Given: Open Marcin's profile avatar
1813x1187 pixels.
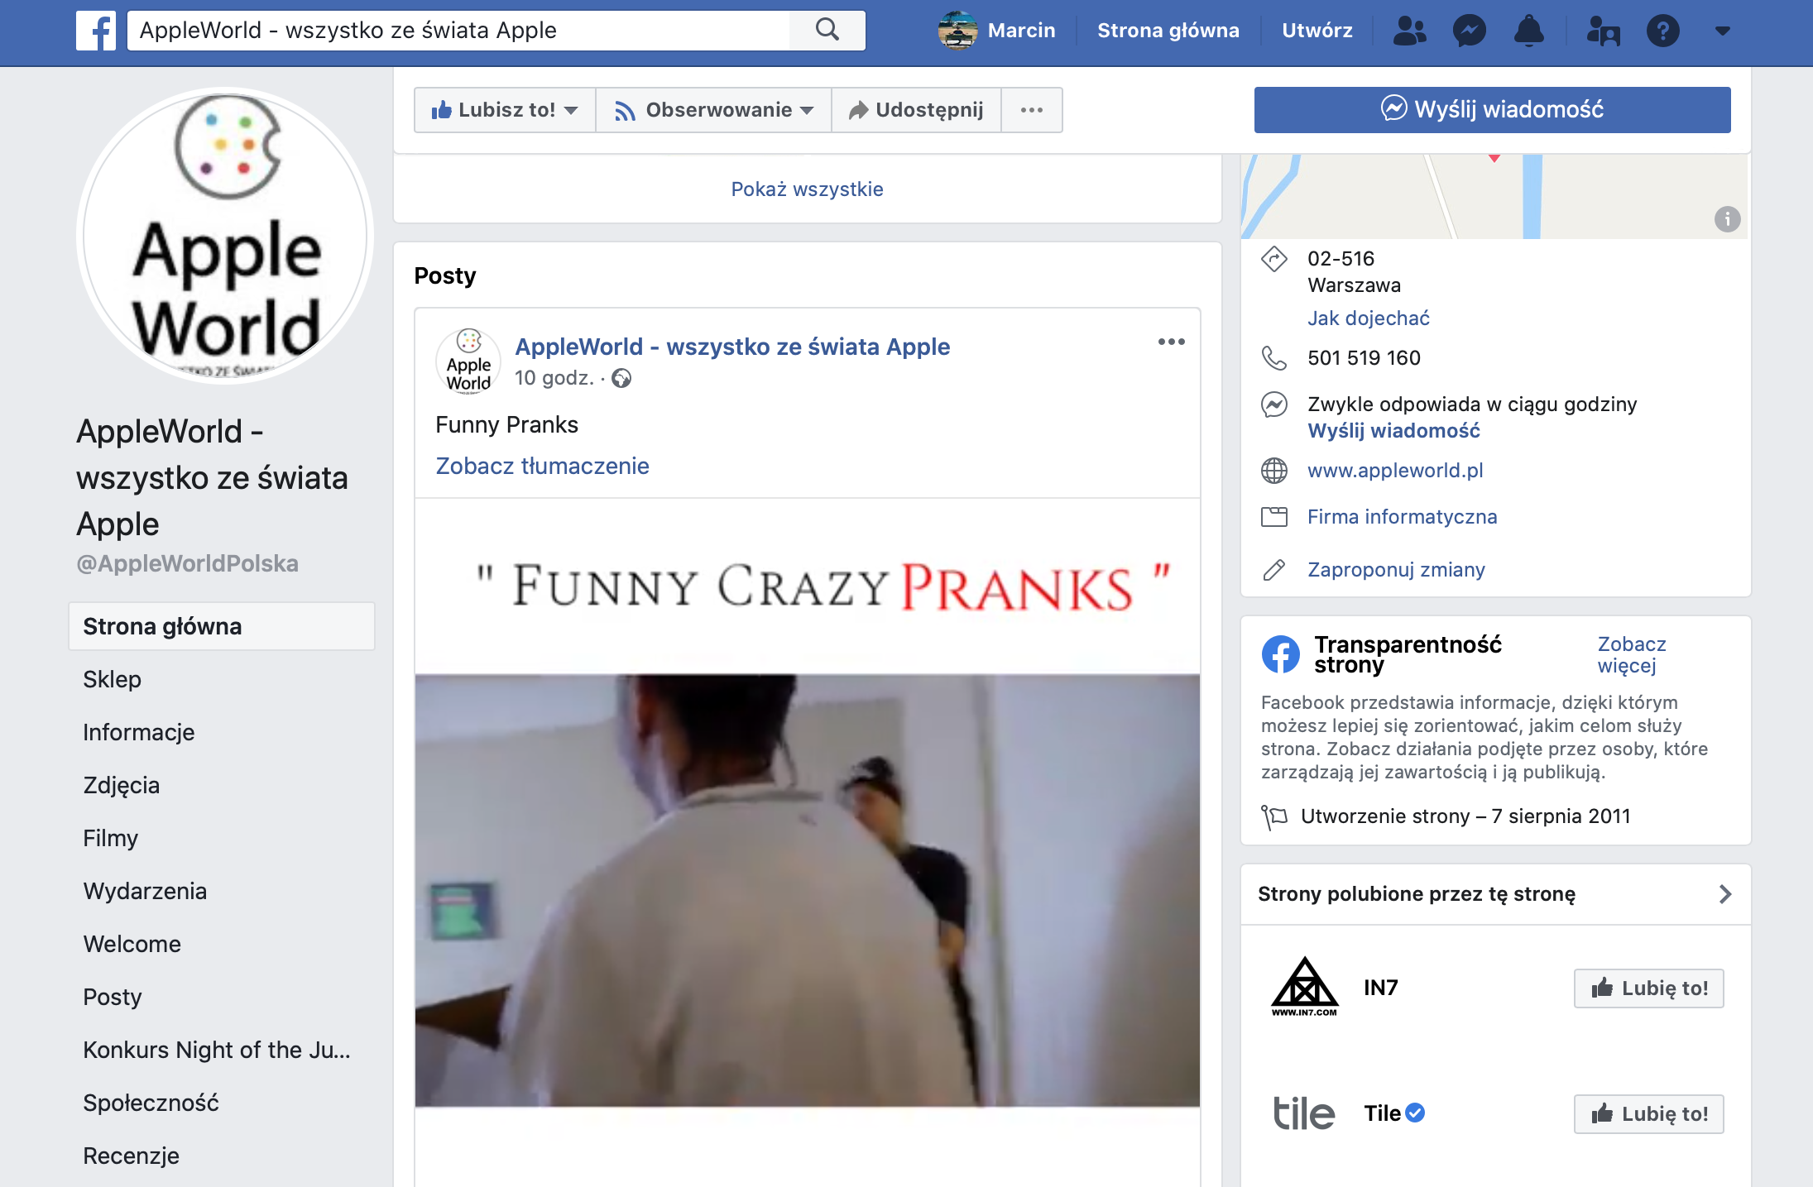Looking at the screenshot, I should click(957, 31).
